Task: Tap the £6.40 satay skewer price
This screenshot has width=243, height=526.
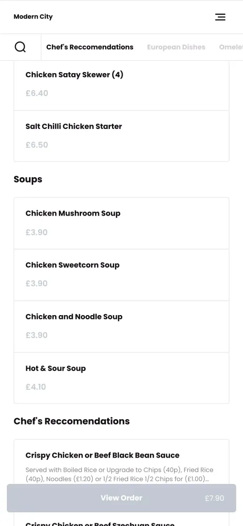Action: point(37,93)
